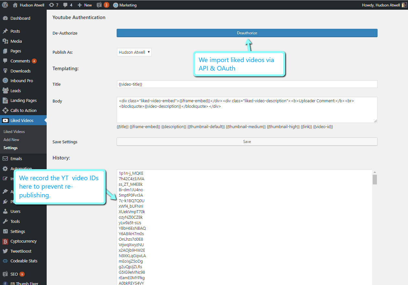
Task: Click the home site icon
Action: click(x=15, y=5)
